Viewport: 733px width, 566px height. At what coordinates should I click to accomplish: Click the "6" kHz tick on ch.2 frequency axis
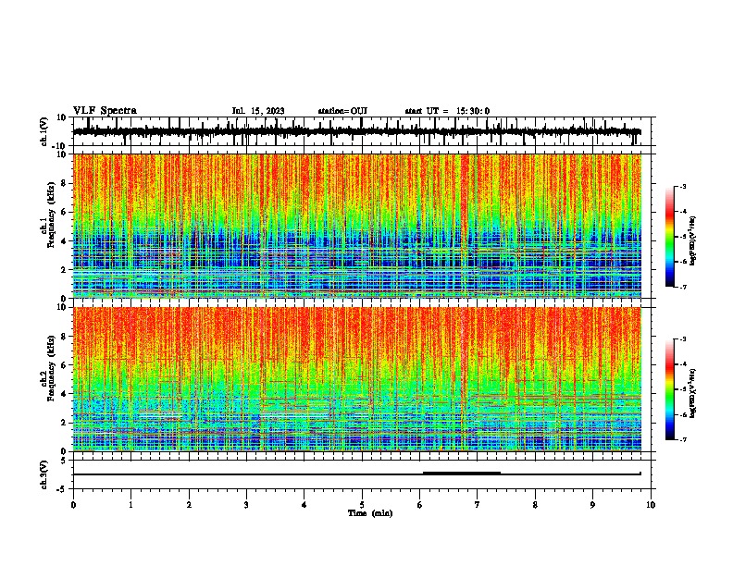click(x=64, y=365)
